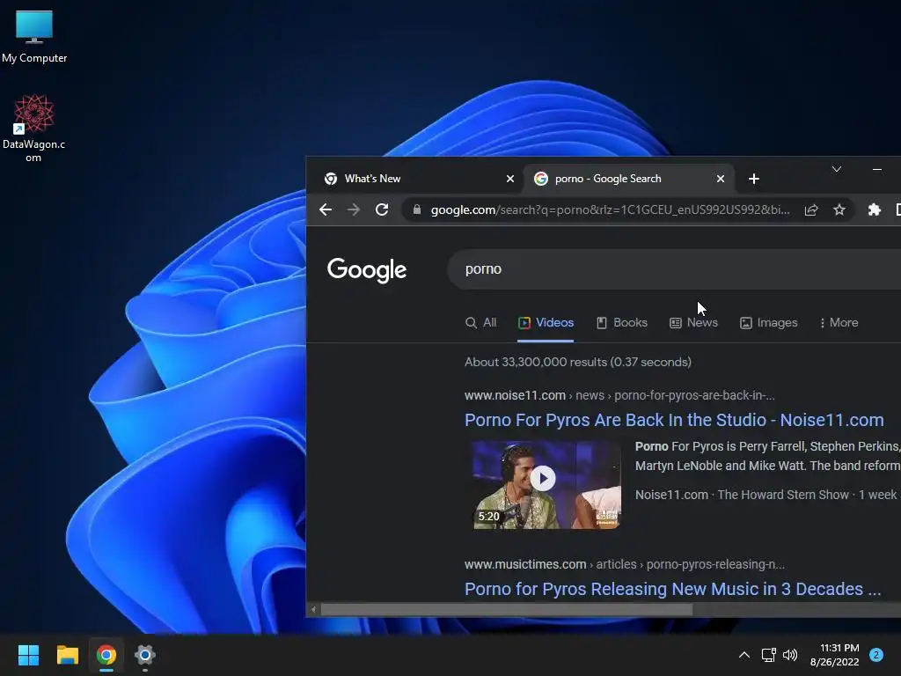Expand the More filters menu

coord(839,322)
